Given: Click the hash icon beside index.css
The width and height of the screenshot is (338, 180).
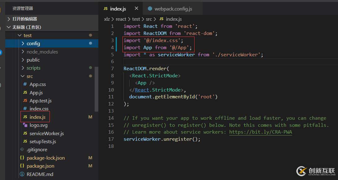Looking at the screenshot, I should pos(25,109).
